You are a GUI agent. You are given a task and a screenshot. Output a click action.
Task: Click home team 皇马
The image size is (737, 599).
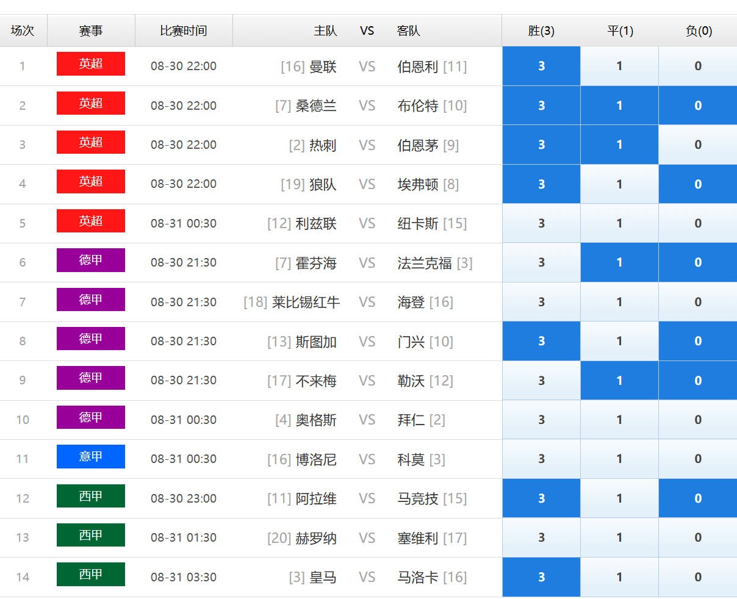[x=323, y=577]
